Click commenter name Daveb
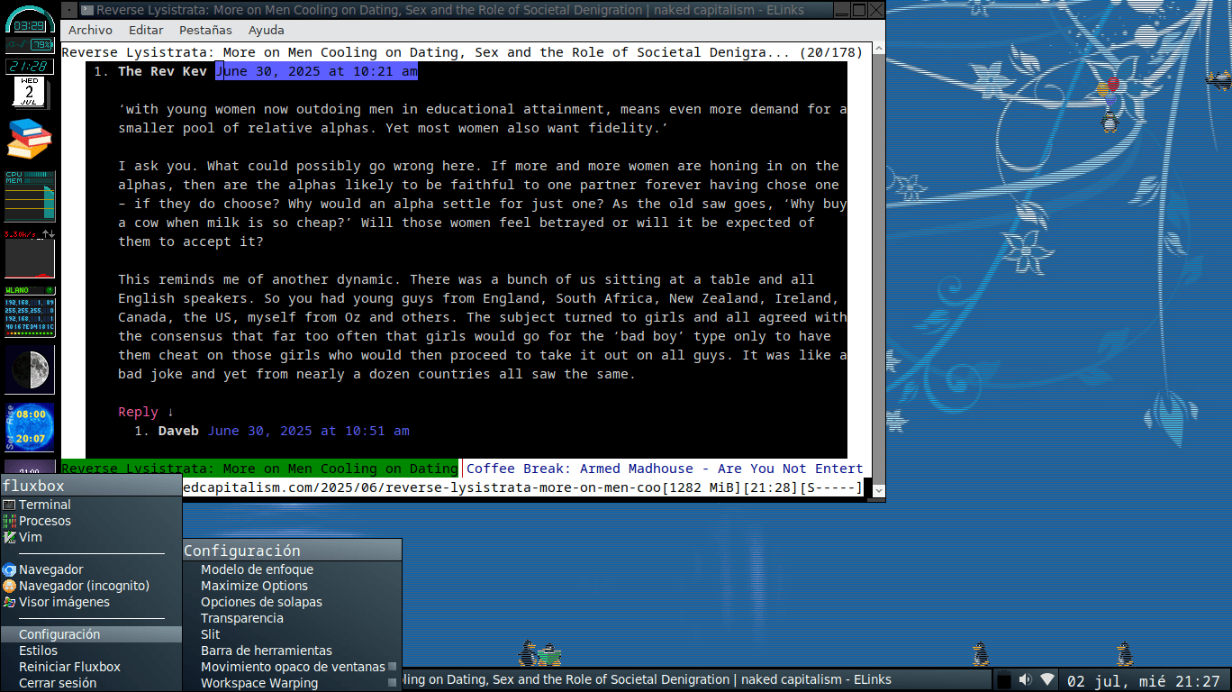The image size is (1232, 692). pyautogui.click(x=178, y=431)
